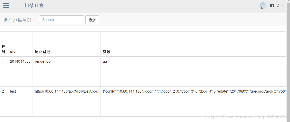Click the 门禁日志 page title
Screen dimensions: 290x122
click(34, 6)
